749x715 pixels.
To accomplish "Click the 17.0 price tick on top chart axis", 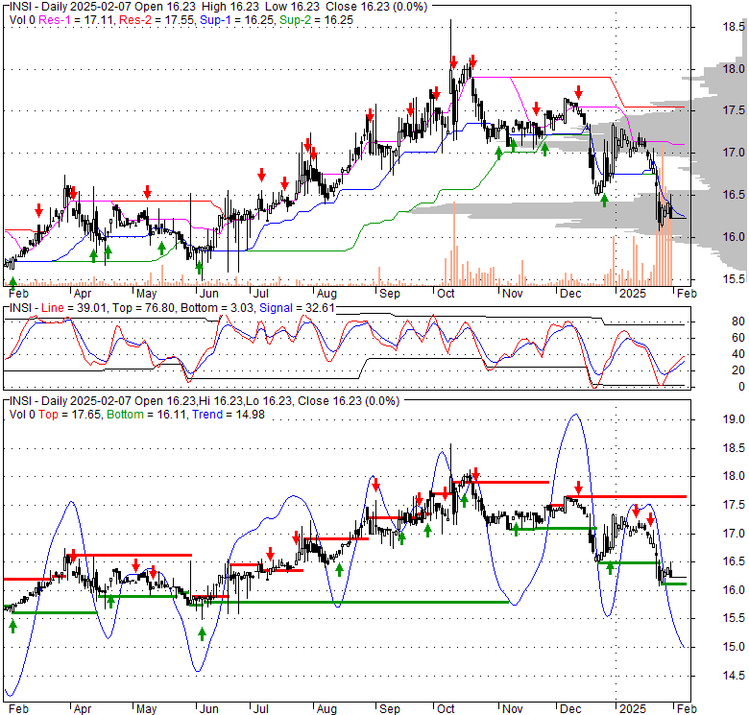I will 734,153.
